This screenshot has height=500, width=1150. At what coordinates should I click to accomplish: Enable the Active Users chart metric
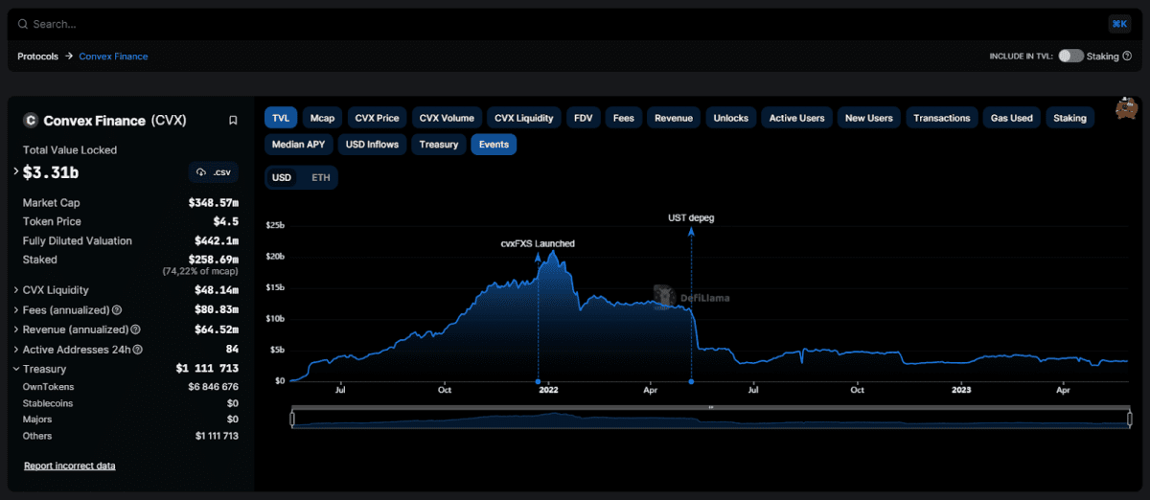(x=797, y=118)
